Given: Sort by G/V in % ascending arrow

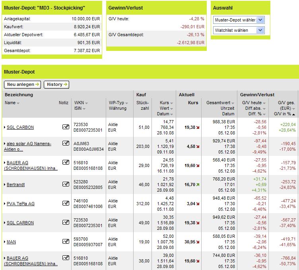Looking at the screenshot, I should coord(293,114).
